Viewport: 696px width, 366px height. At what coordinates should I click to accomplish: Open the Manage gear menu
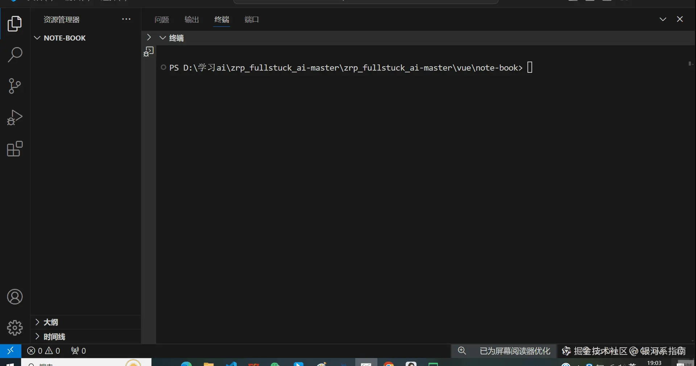(14, 328)
